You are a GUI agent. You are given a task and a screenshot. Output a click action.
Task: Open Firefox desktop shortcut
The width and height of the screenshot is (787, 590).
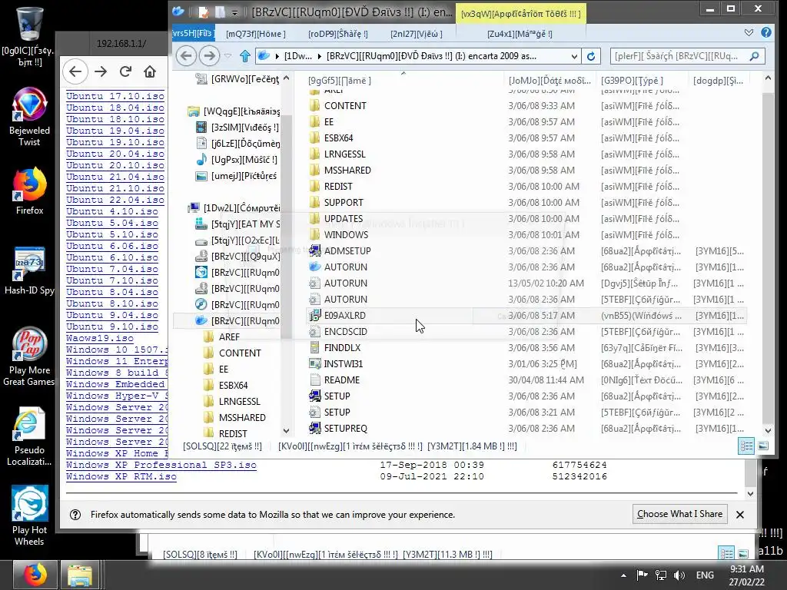(x=29, y=191)
